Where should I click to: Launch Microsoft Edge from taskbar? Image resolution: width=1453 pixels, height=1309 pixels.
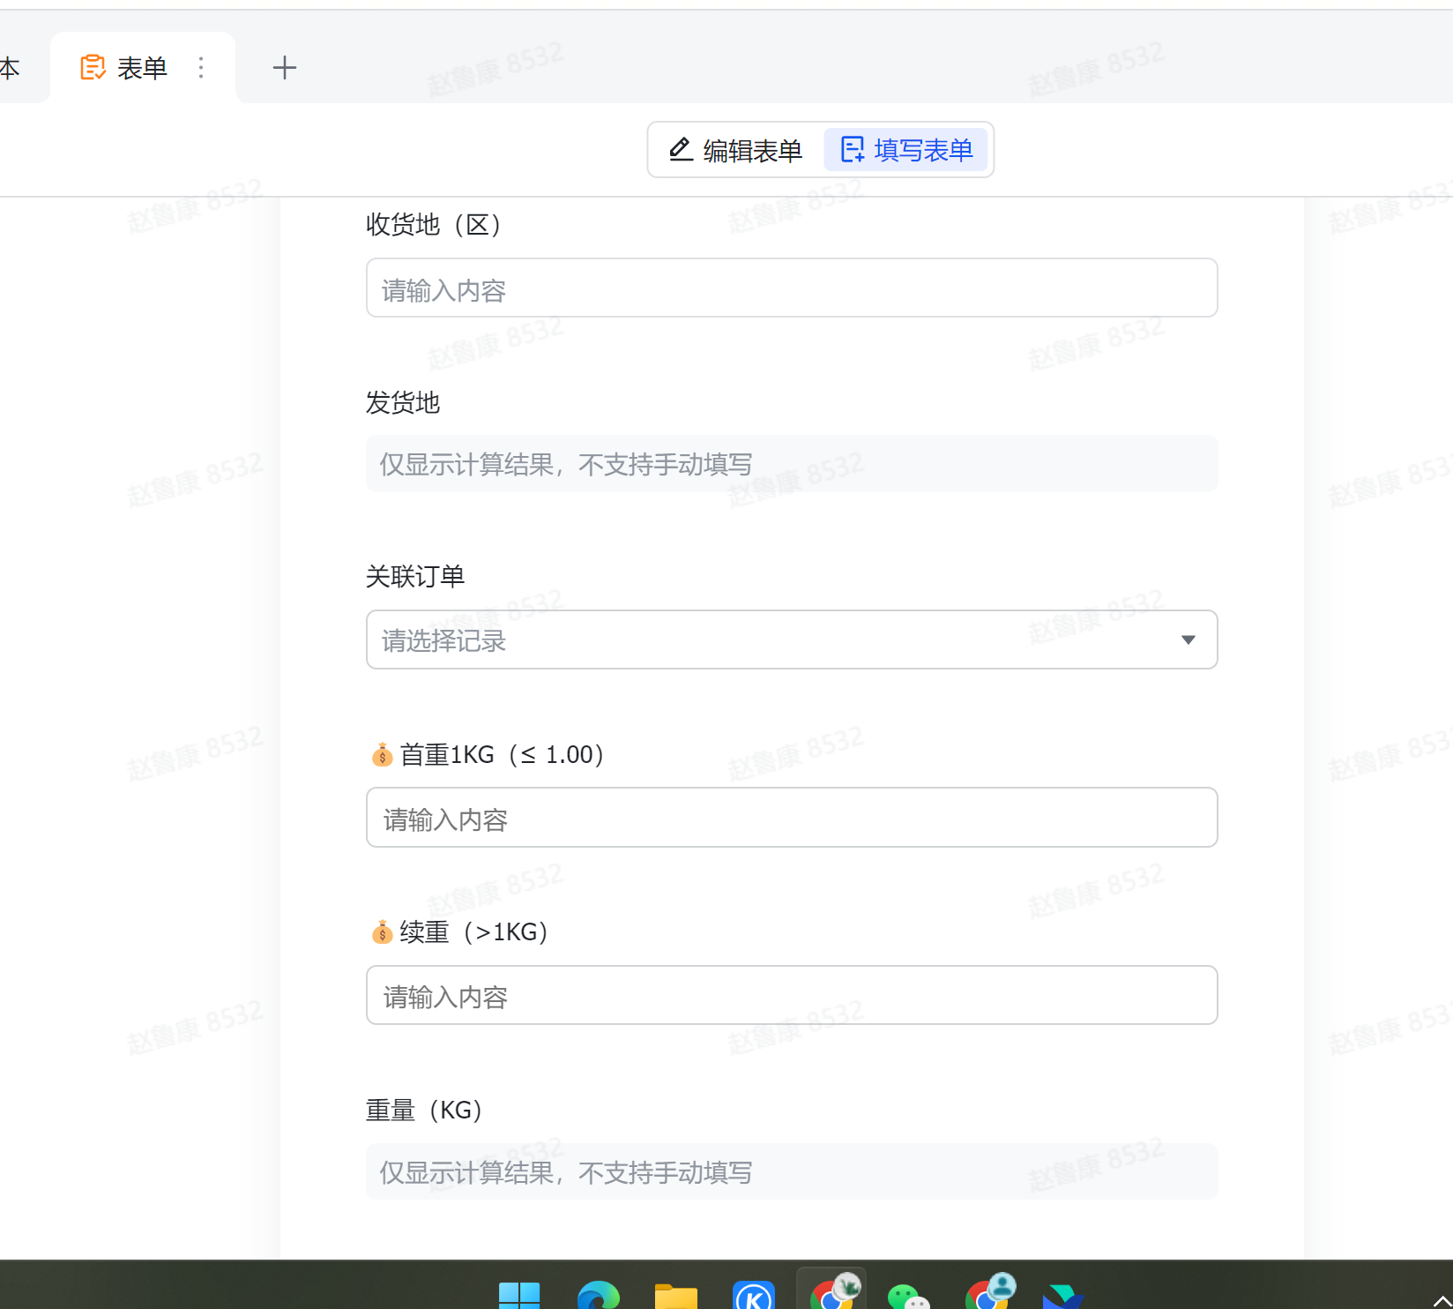pyautogui.click(x=598, y=1295)
